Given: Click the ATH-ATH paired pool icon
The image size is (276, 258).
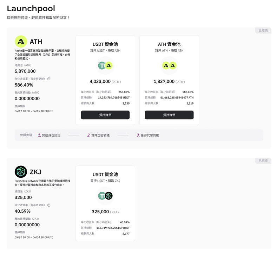Looking at the screenshot, I should (x=169, y=66).
